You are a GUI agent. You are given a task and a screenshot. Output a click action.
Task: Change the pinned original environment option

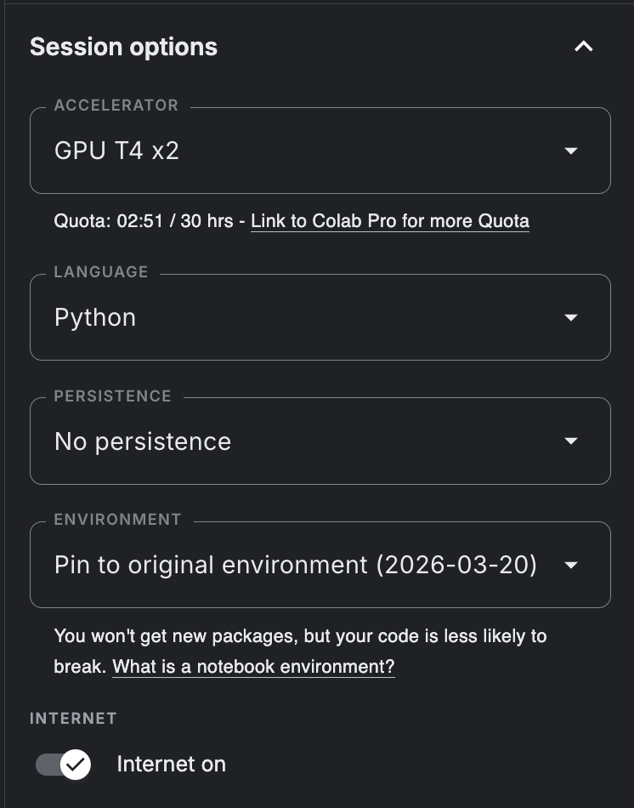click(x=295, y=566)
